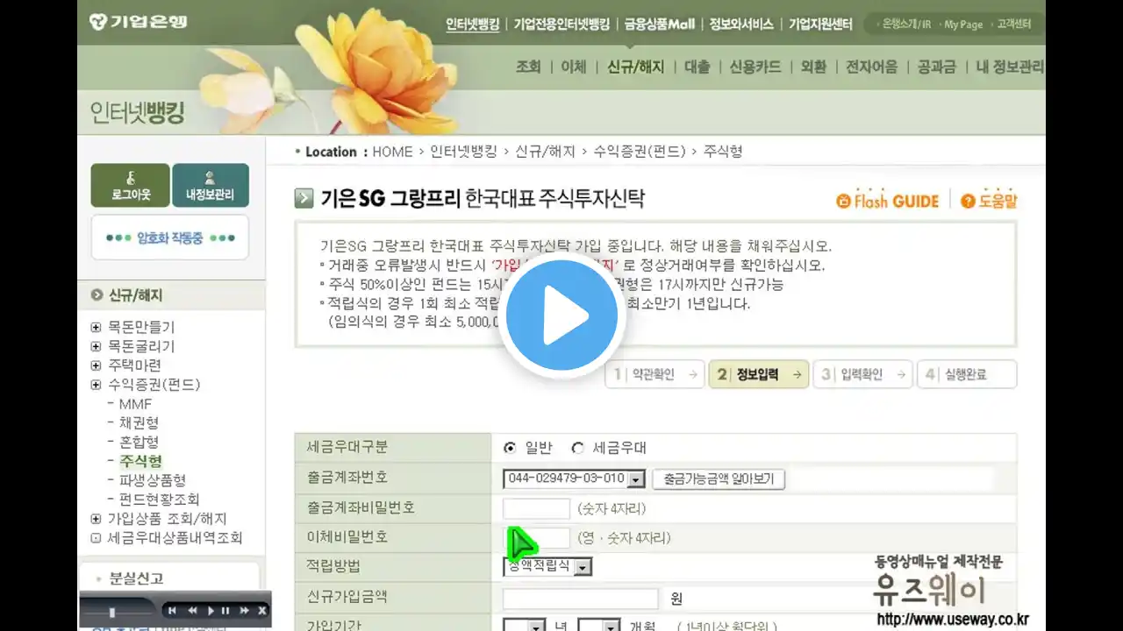The image size is (1123, 631).
Task: Select 세금우대상품내역조회 in the sidebar tree
Action: (x=175, y=538)
